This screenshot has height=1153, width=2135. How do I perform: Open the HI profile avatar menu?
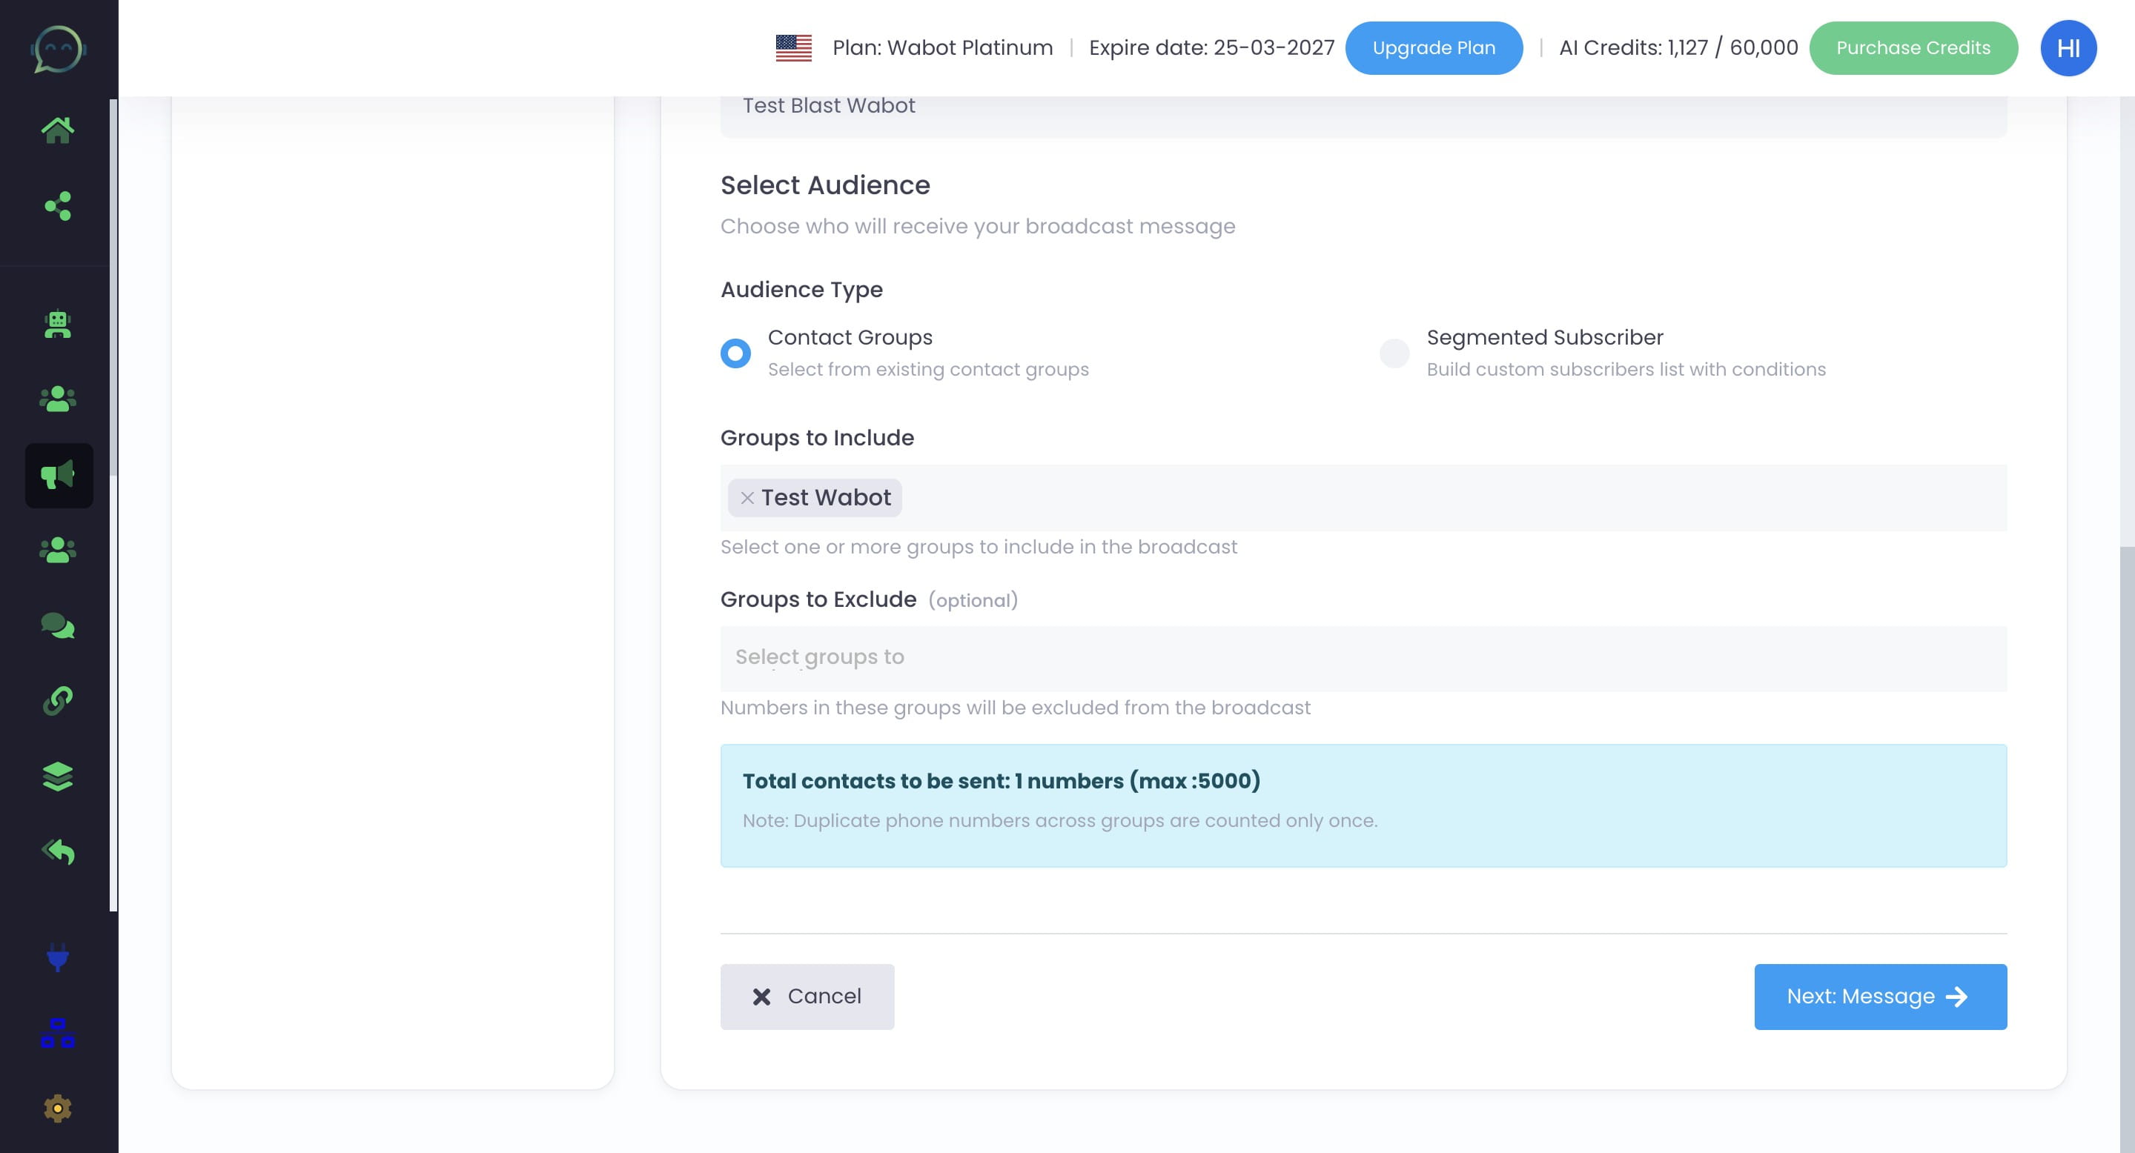click(2068, 47)
